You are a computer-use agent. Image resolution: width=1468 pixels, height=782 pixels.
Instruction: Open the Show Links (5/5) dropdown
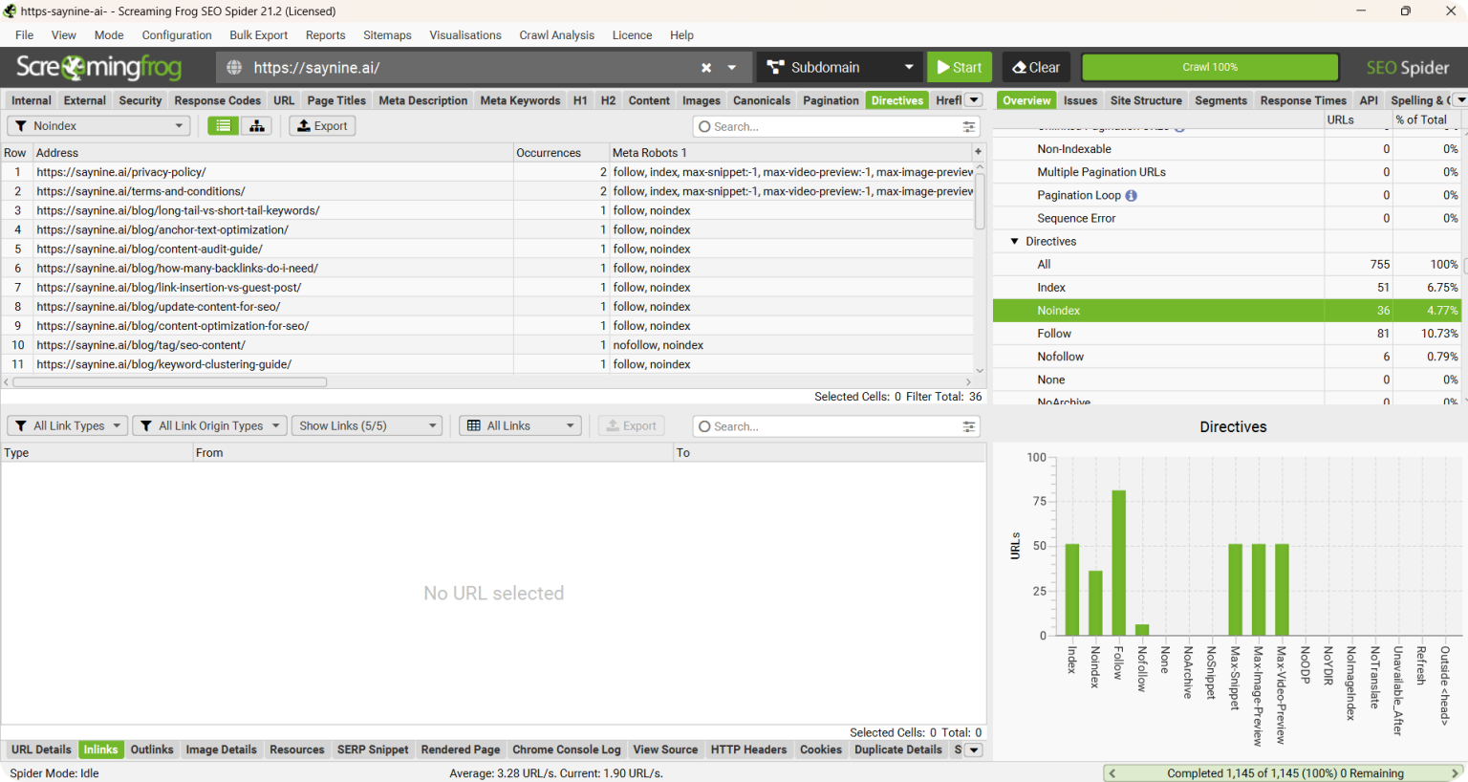tap(367, 426)
